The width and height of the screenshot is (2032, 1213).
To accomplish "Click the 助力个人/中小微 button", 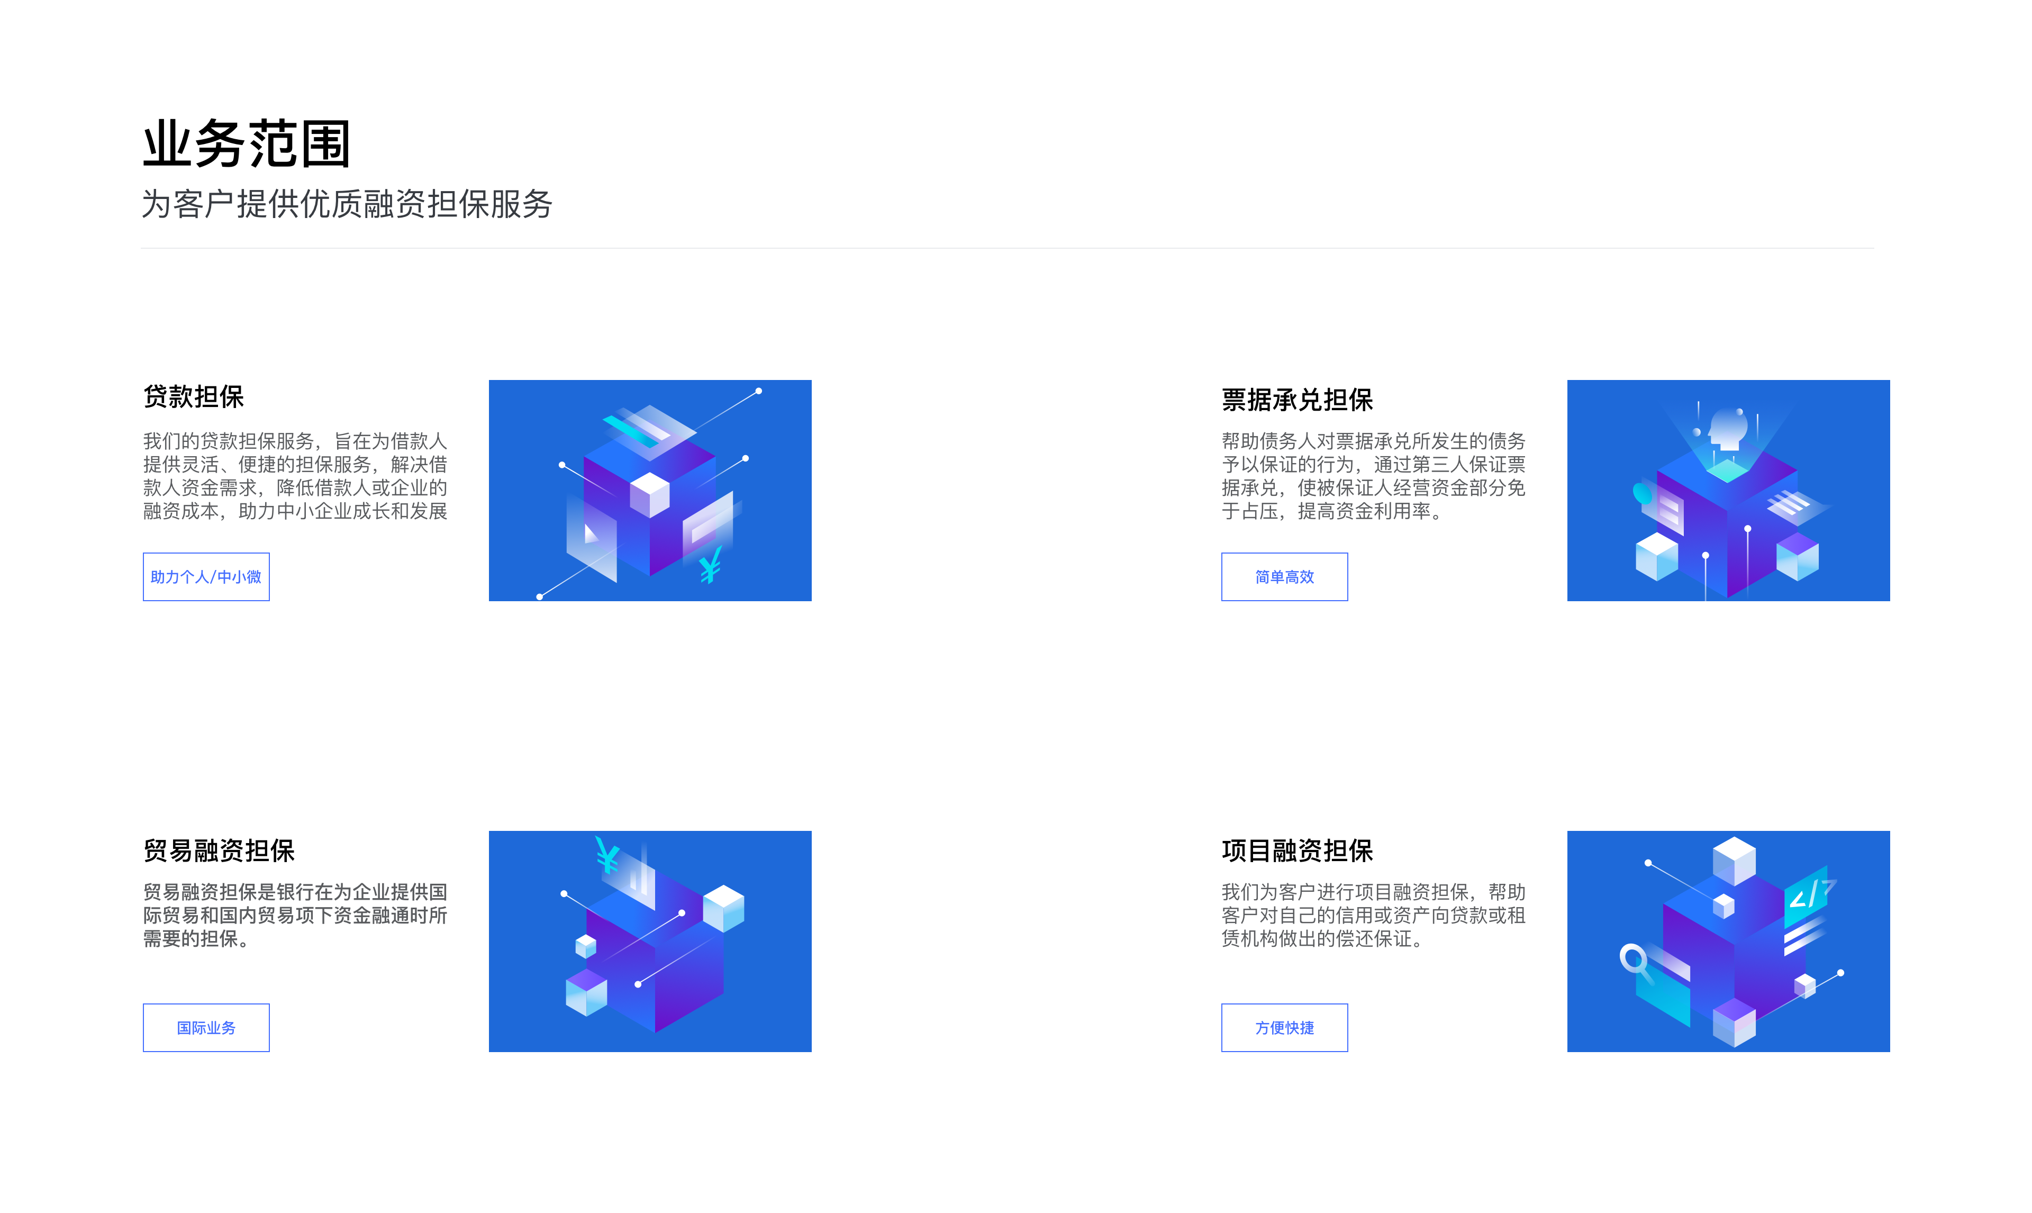I will (206, 577).
